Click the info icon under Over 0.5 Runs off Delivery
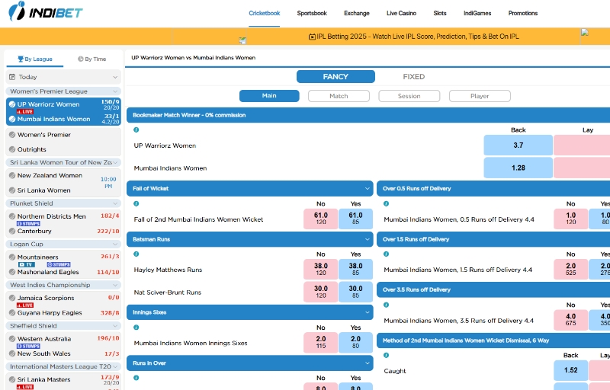 (386, 203)
